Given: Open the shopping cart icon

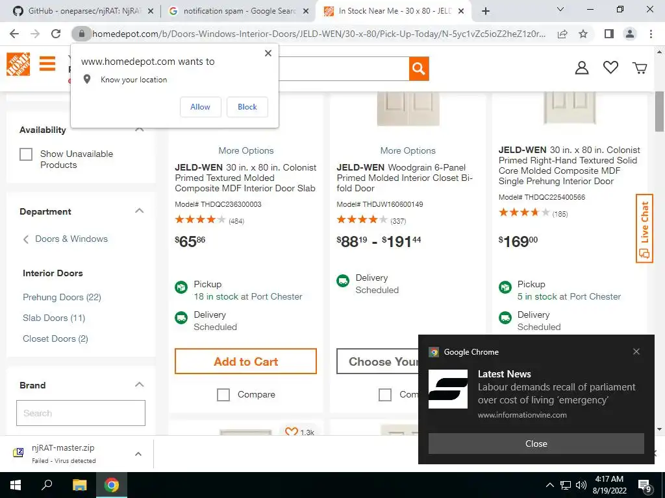Looking at the screenshot, I should point(640,67).
